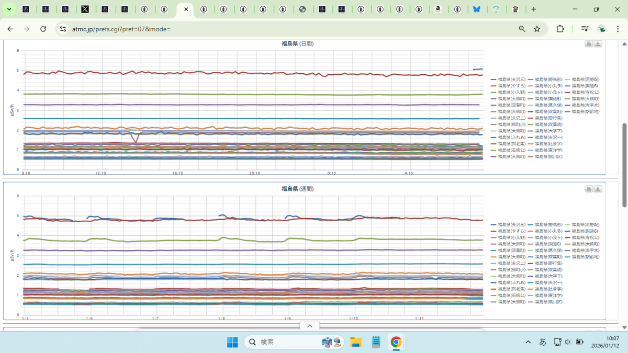Click the 福島県 (週間) chart title
628x353 pixels.
click(x=297, y=188)
